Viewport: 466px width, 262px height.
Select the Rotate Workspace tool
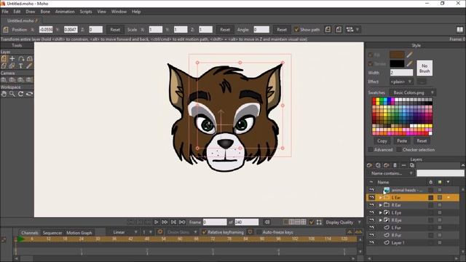[21, 94]
